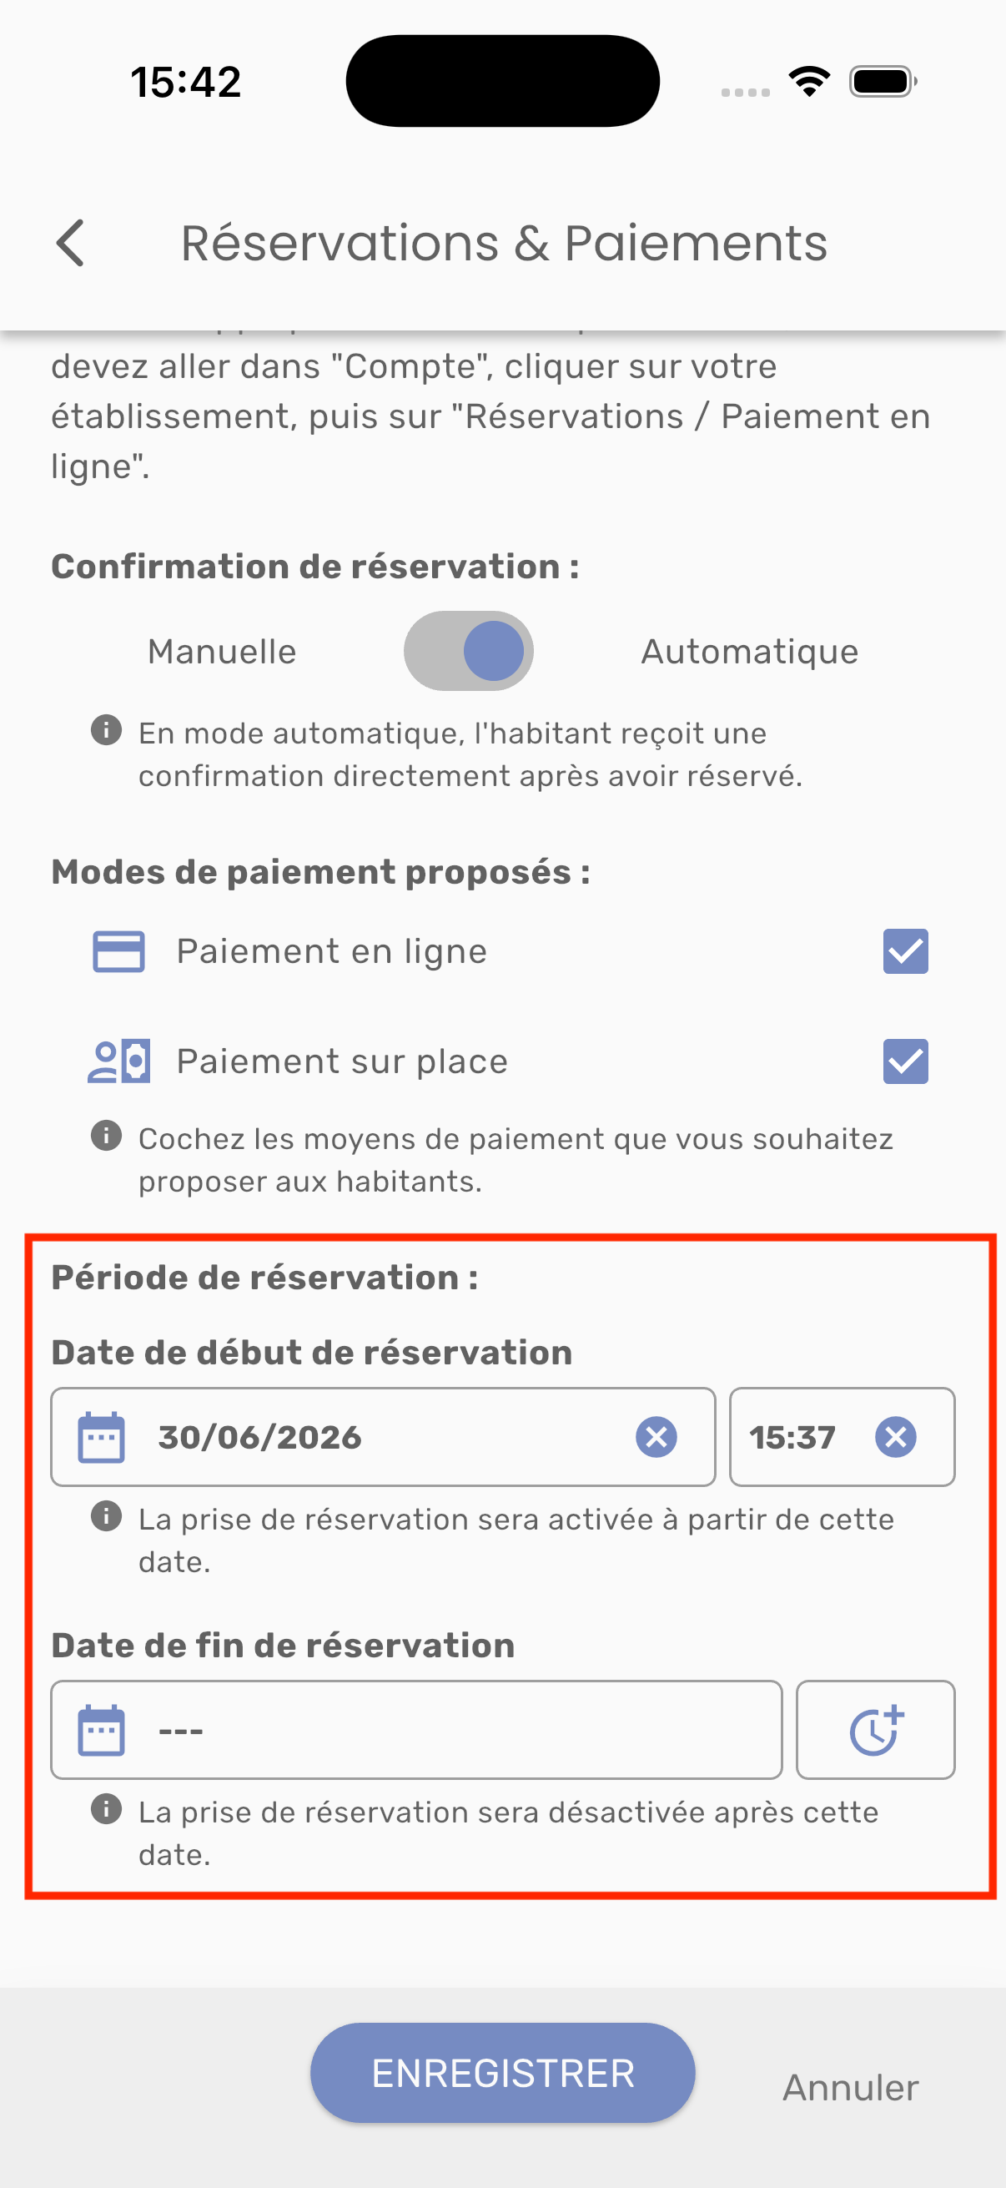1006x2188 pixels.
Task: Click the ENREGISTRER button
Action: 502,2074
